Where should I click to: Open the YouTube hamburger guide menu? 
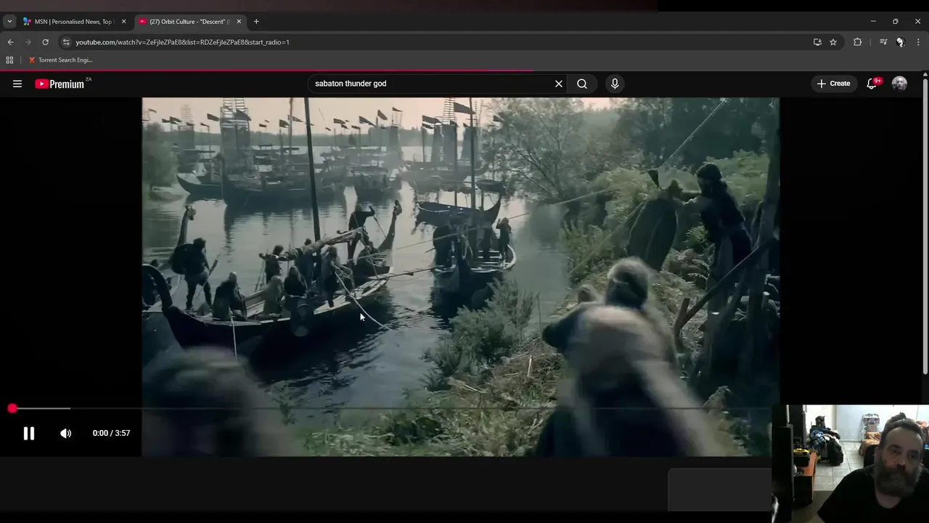(17, 84)
